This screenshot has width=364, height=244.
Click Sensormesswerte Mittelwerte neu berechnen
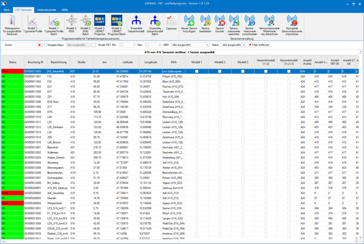coord(270,25)
